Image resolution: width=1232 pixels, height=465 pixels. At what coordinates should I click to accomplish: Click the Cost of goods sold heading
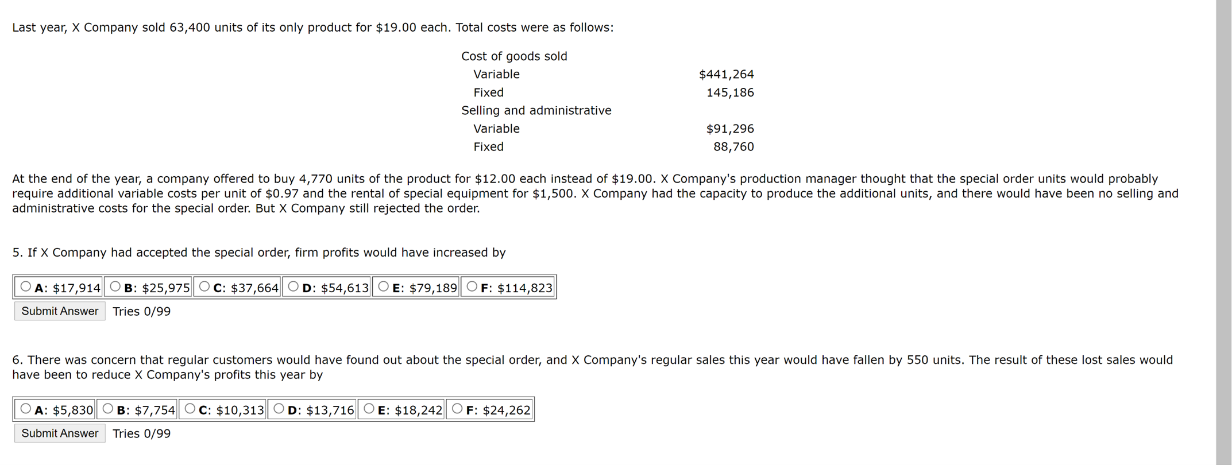pos(514,56)
